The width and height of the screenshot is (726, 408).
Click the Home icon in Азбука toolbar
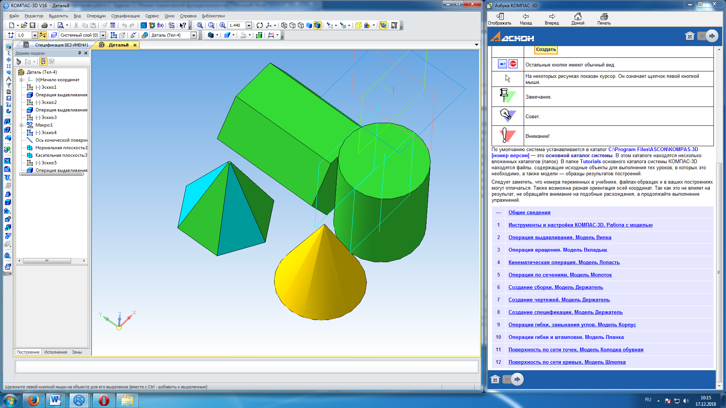click(578, 19)
